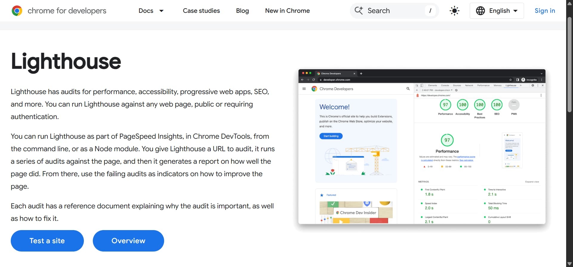Click the Test a site button
The width and height of the screenshot is (573, 267).
47,241
